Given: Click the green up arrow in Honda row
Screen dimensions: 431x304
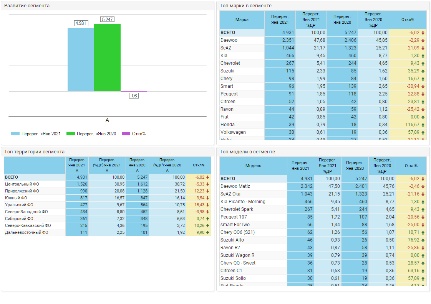Looking at the screenshot, I should (x=423, y=125).
